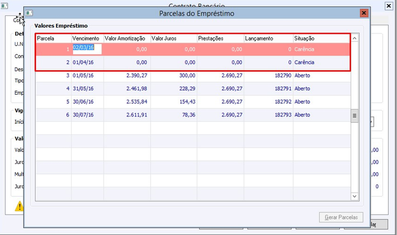Click installment number 4 cell
This screenshot has width=397, height=235.
[x=53, y=88]
